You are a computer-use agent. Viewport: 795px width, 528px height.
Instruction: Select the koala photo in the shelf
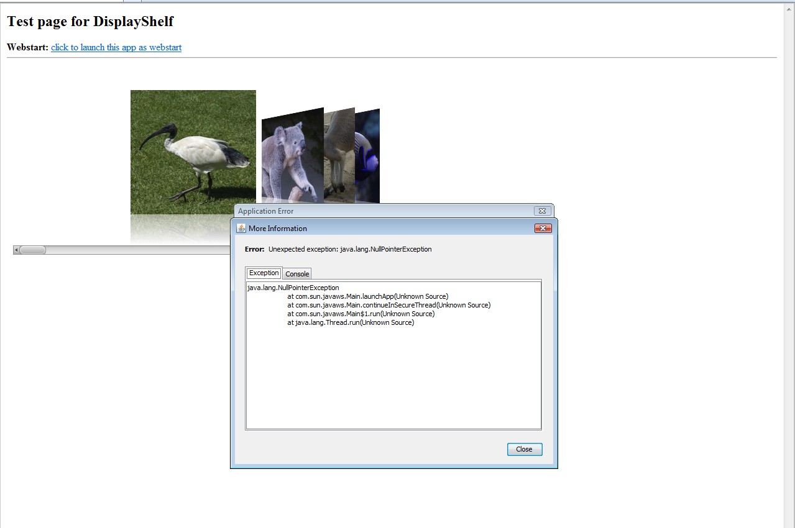coord(291,158)
